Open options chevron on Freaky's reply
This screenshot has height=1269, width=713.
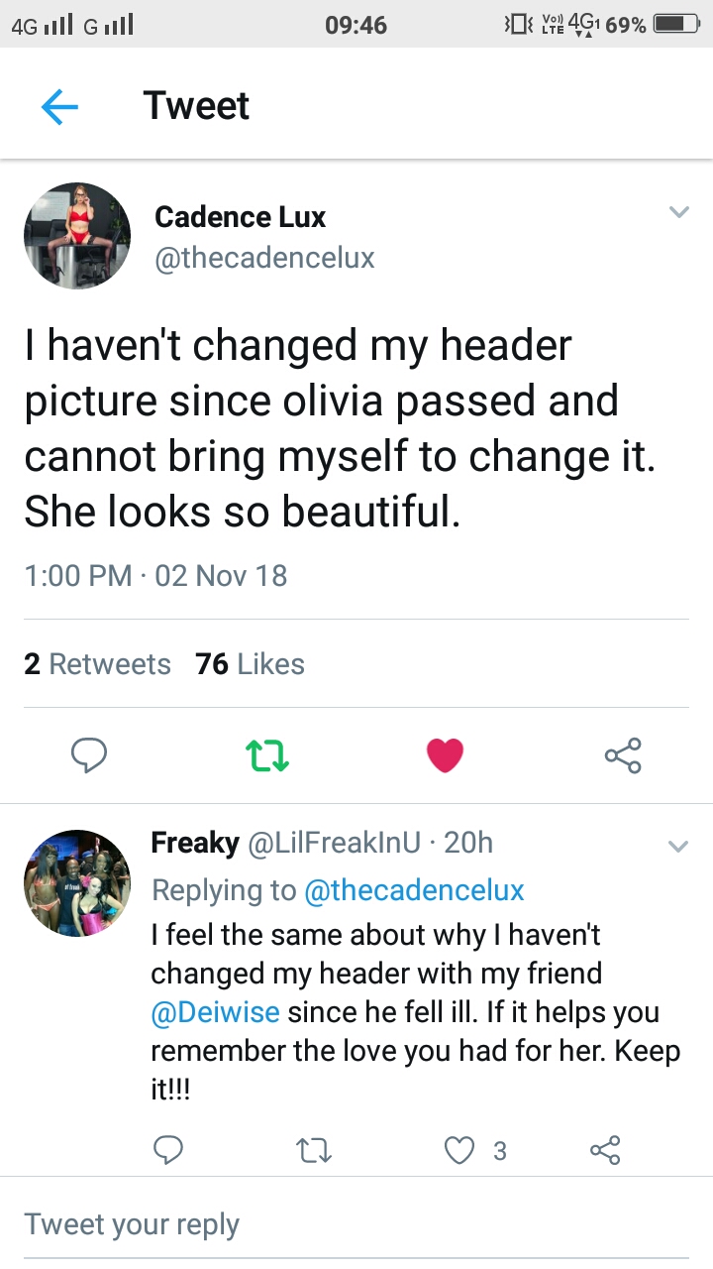pyautogui.click(x=678, y=846)
